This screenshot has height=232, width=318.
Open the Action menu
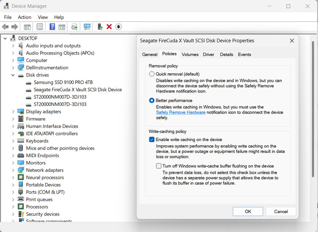pyautogui.click(x=24, y=17)
